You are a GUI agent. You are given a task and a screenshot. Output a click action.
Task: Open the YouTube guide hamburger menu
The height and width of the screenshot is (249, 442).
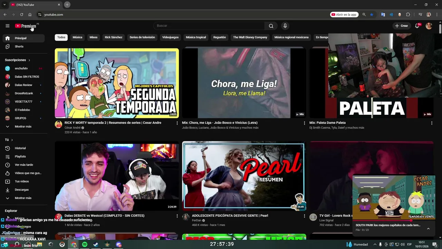click(7, 26)
